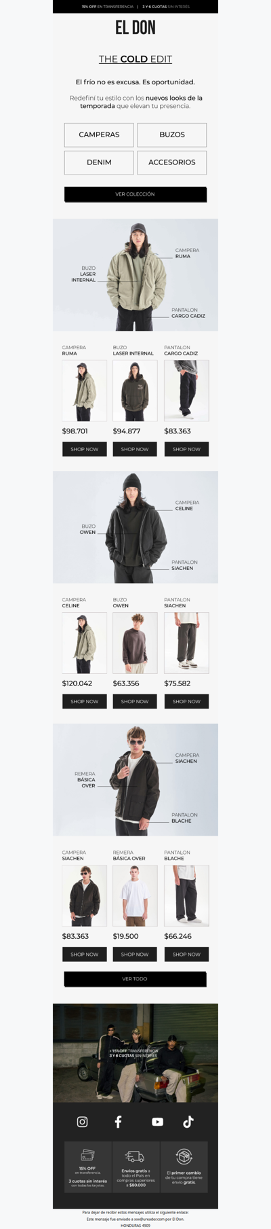Click the free shipping truck icon

(x=135, y=1156)
